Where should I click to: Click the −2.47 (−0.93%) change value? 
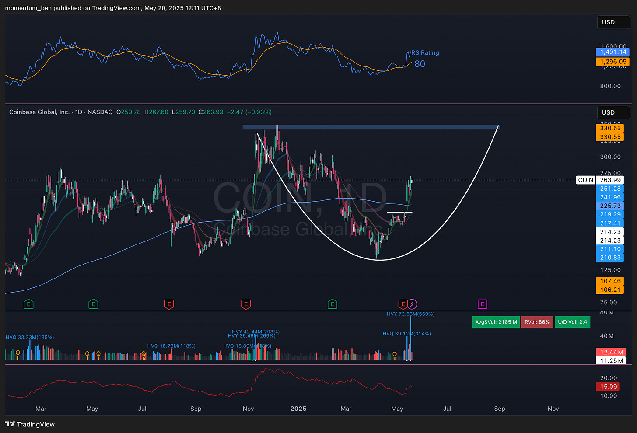pos(249,112)
